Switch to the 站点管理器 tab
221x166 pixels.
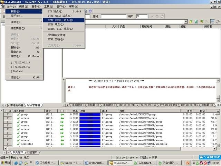tap(33, 105)
